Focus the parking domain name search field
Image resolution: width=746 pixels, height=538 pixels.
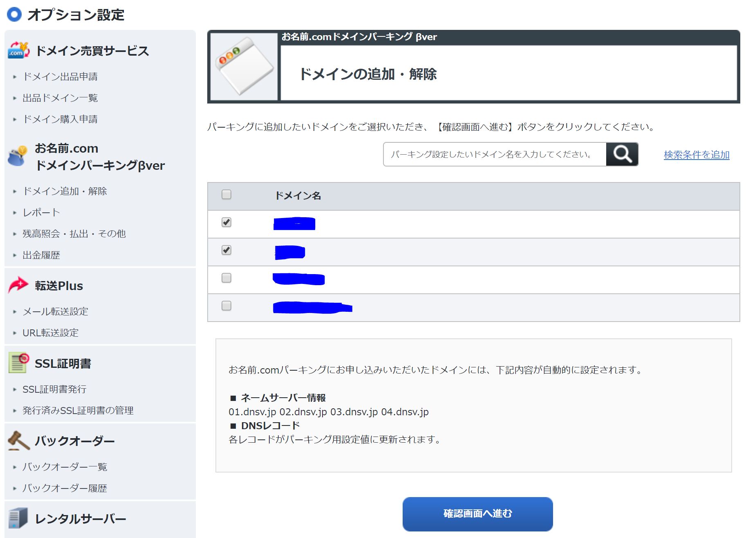494,154
